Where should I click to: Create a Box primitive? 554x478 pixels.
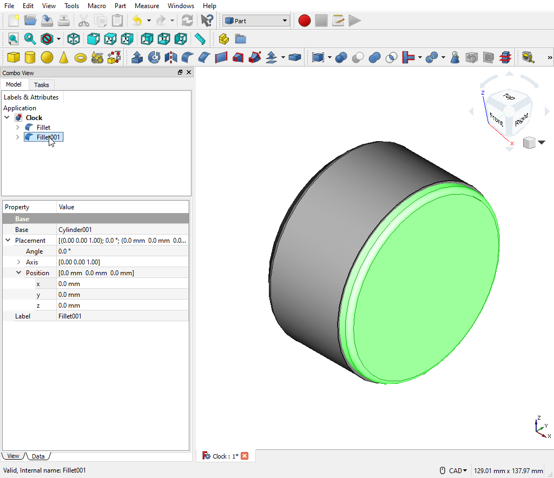(x=14, y=57)
